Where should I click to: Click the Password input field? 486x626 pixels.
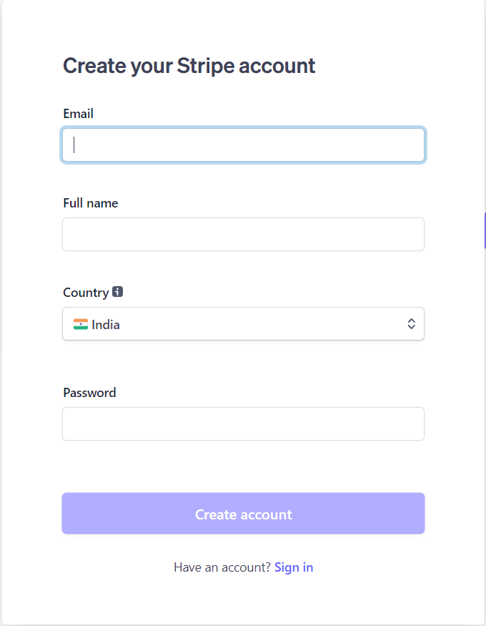pyautogui.click(x=243, y=424)
